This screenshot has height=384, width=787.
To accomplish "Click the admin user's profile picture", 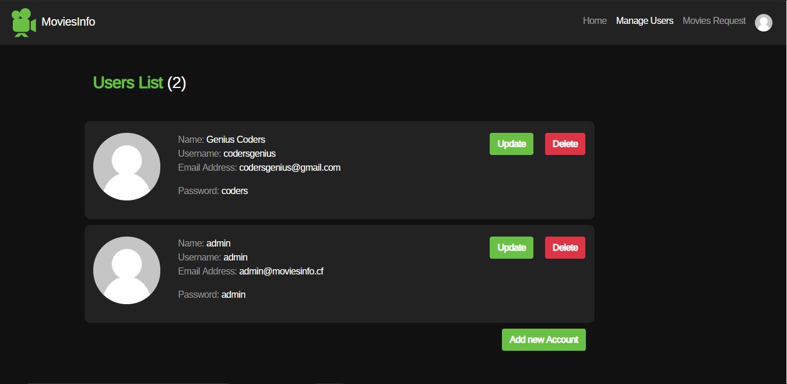I will 127,270.
